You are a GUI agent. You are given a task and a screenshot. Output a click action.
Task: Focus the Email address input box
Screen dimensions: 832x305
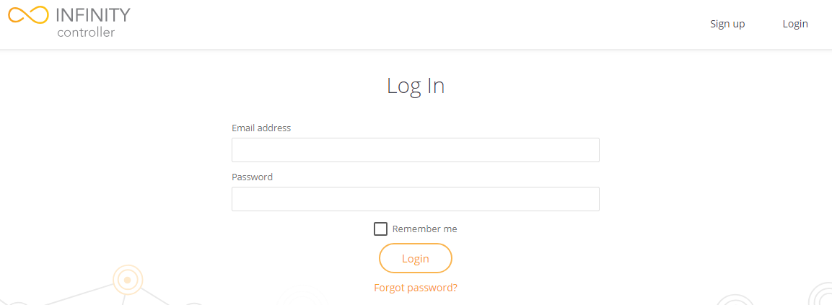pos(416,150)
